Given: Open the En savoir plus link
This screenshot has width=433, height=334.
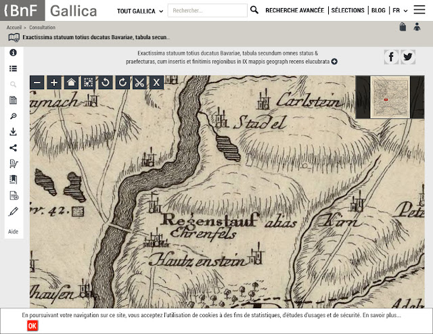Looking at the screenshot, I should tap(382, 315).
